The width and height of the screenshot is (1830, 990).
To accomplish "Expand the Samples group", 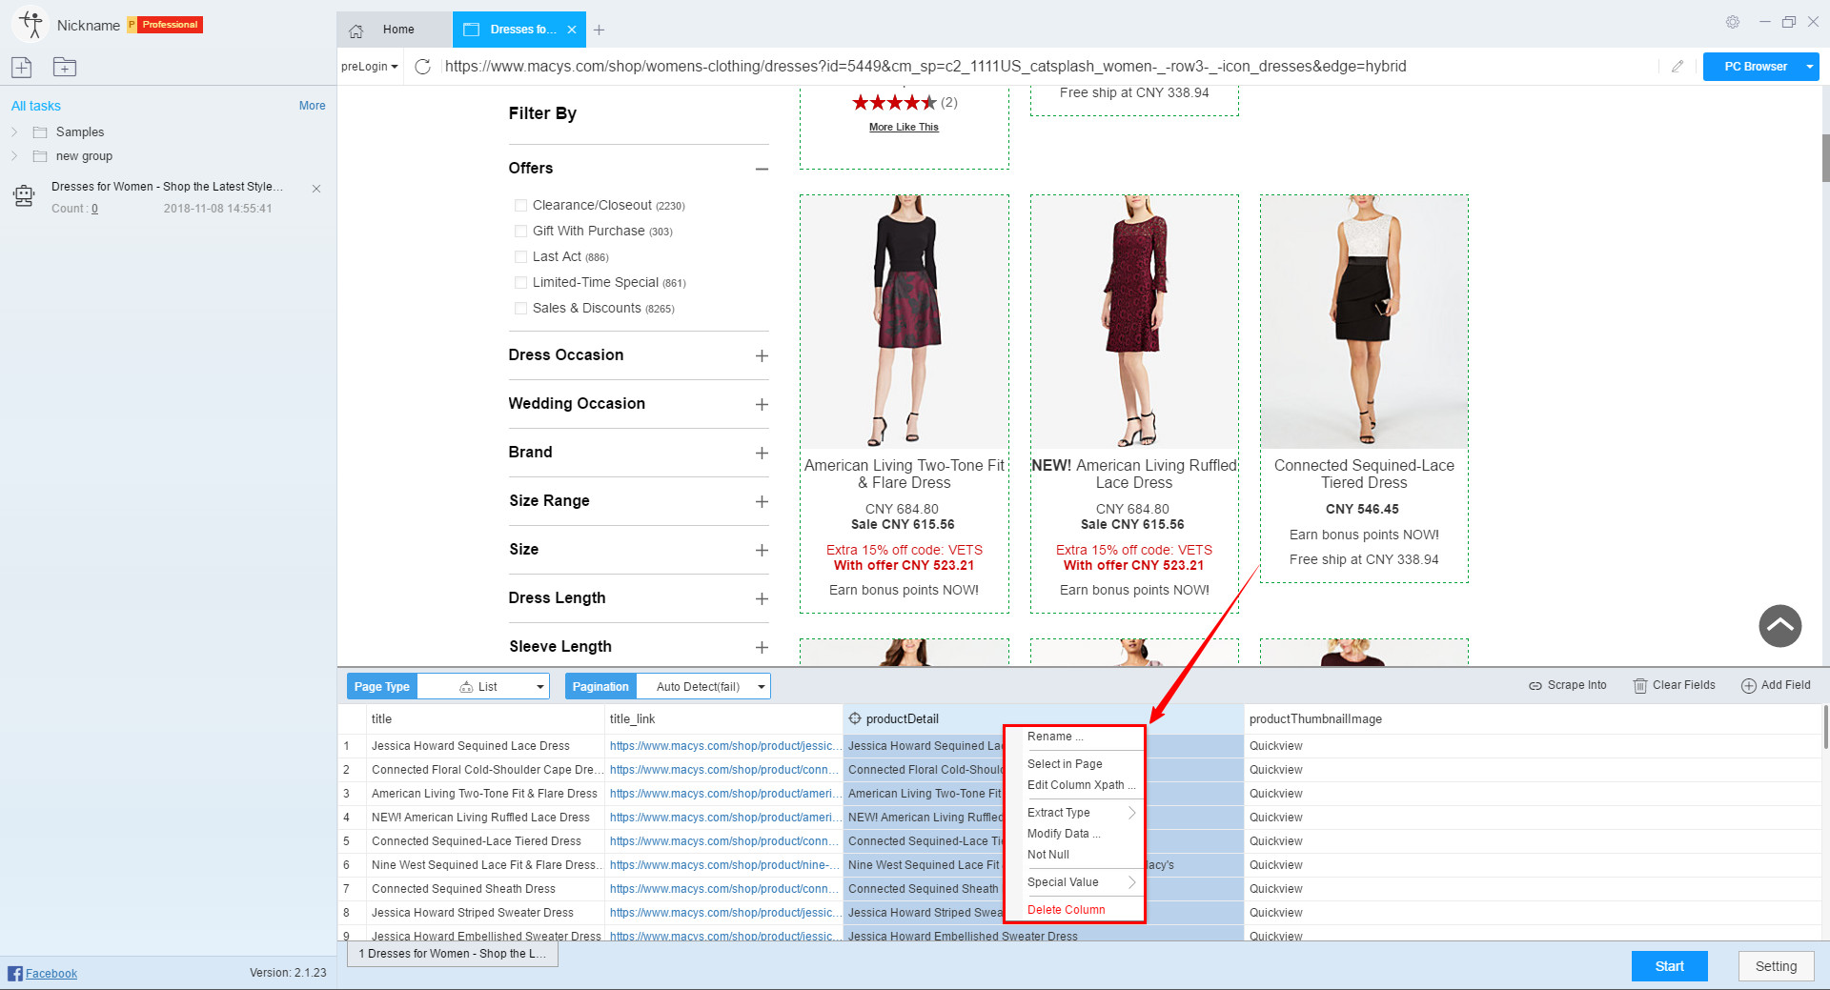I will tap(14, 132).
